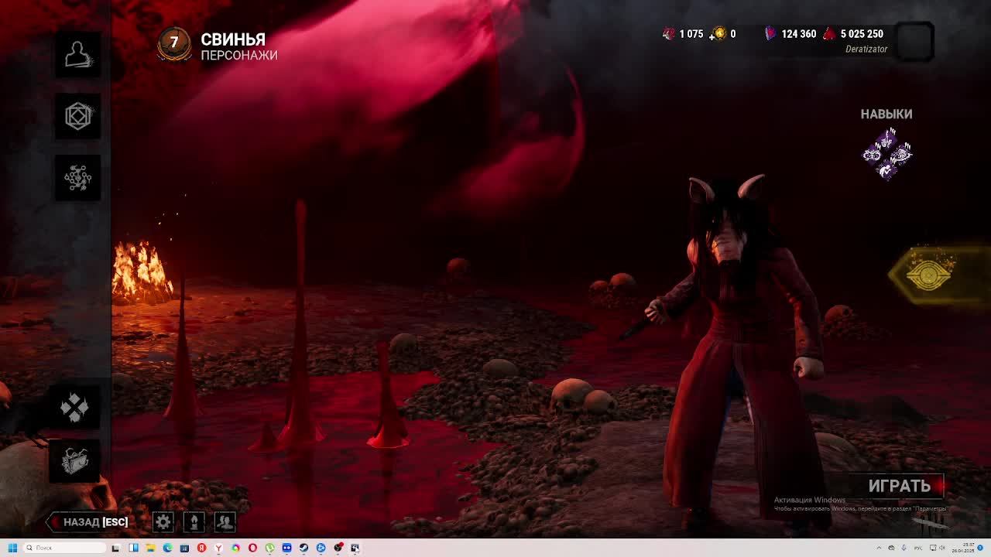Open Opera browser from the taskbar
Image resolution: width=991 pixels, height=557 pixels.
click(x=252, y=548)
